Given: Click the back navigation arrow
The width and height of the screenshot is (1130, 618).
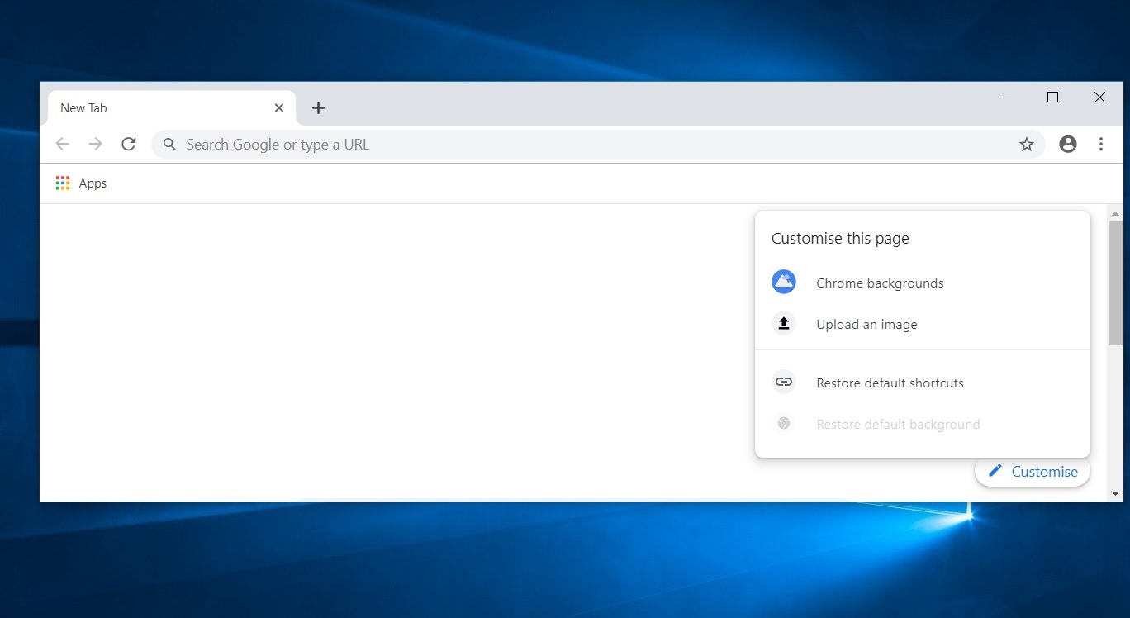Looking at the screenshot, I should 63,145.
